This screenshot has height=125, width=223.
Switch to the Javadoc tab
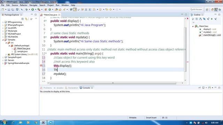(x=59, y=88)
